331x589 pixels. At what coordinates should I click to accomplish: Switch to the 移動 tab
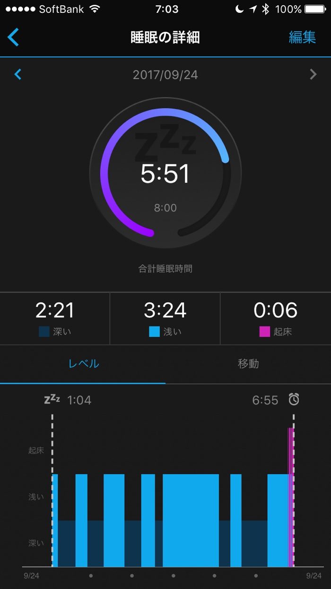(x=248, y=364)
